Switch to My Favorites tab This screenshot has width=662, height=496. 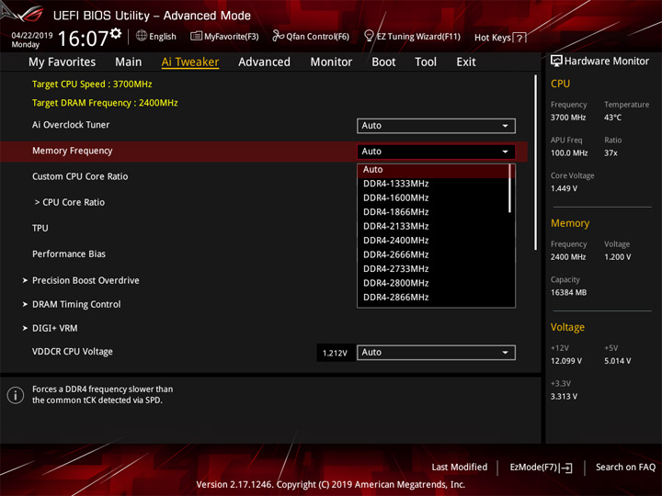[63, 62]
